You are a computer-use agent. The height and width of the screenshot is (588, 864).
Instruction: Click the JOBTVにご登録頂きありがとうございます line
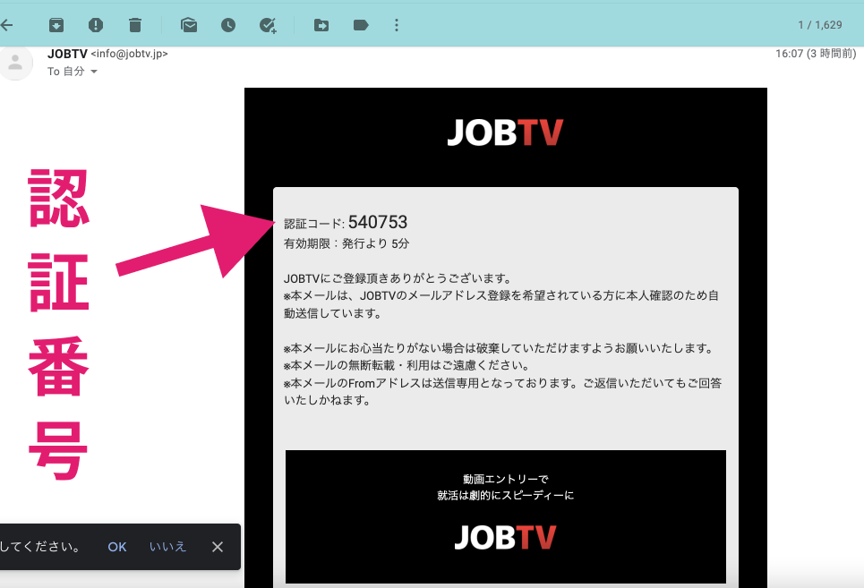[398, 278]
